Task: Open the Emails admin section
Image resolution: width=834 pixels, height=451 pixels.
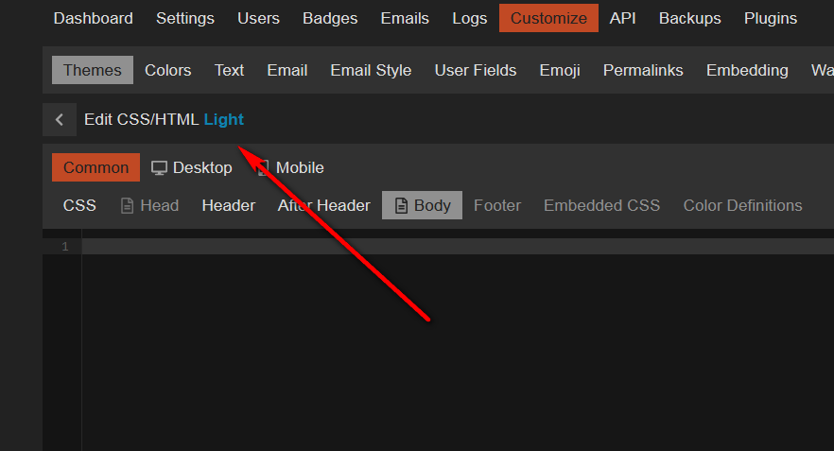Action: (405, 18)
